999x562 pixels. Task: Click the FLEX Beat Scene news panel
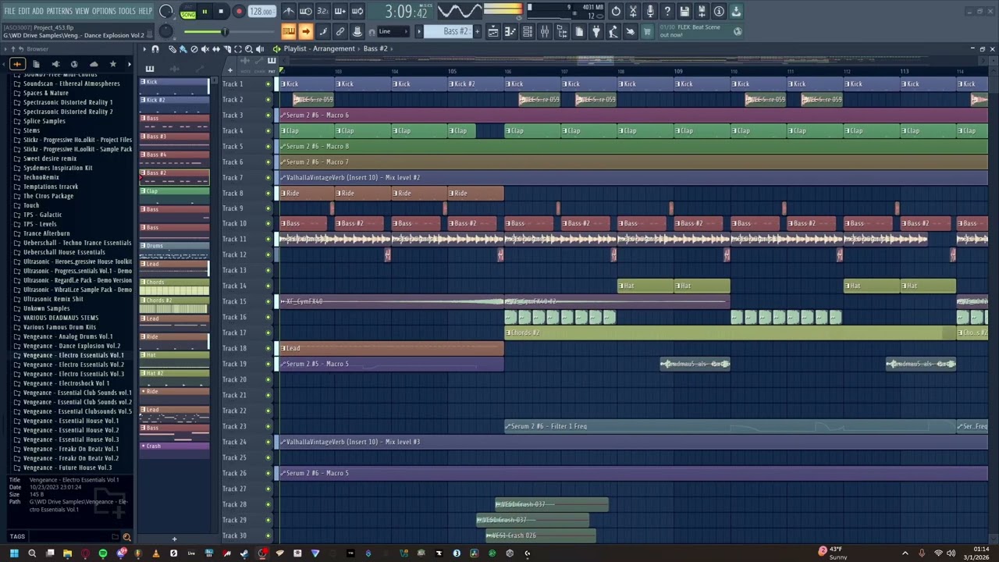coord(699,31)
